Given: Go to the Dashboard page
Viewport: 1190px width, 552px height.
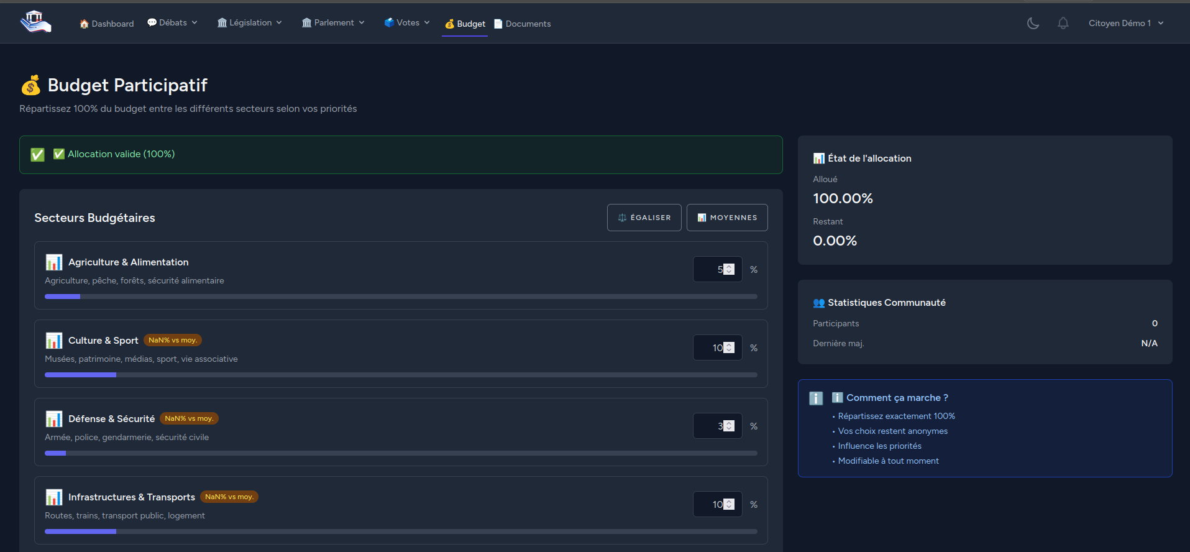Looking at the screenshot, I should point(107,24).
